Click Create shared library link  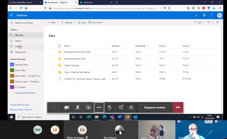point(25,93)
